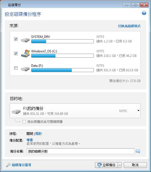Image resolution: width=151 pixels, height=172 pixels.
Task: Expand the destination F:\我的備份 dropdown arrow
Action: click(x=138, y=111)
